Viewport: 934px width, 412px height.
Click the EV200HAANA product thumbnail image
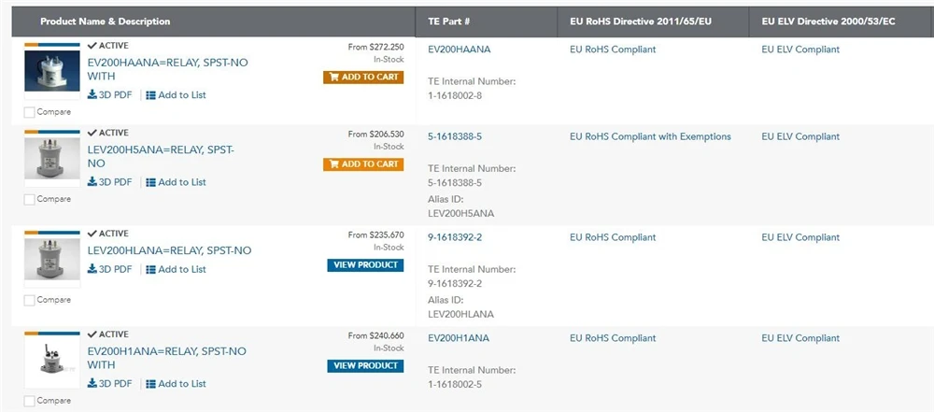pos(51,71)
